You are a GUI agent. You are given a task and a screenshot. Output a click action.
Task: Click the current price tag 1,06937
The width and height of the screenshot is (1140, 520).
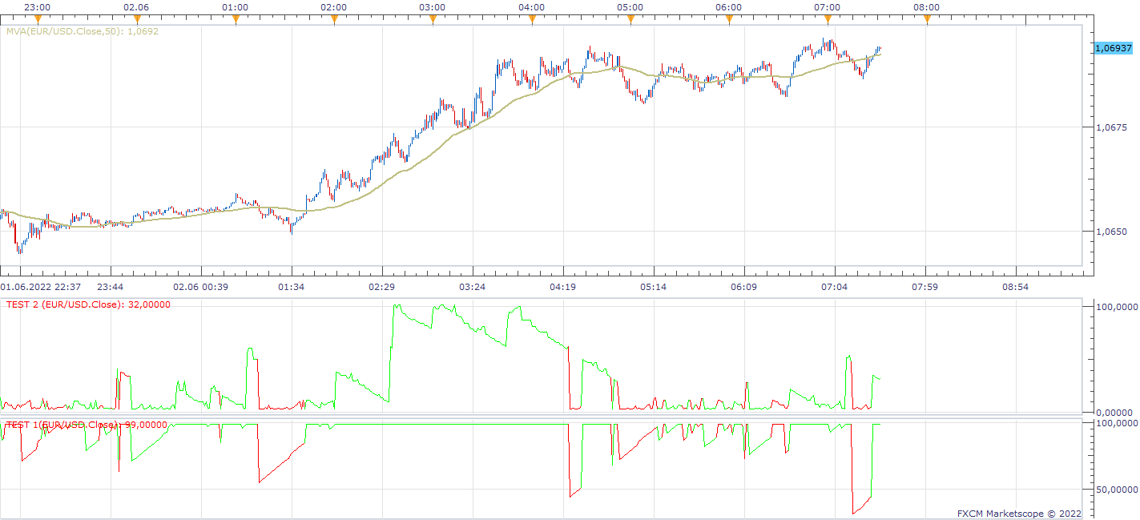(1114, 48)
